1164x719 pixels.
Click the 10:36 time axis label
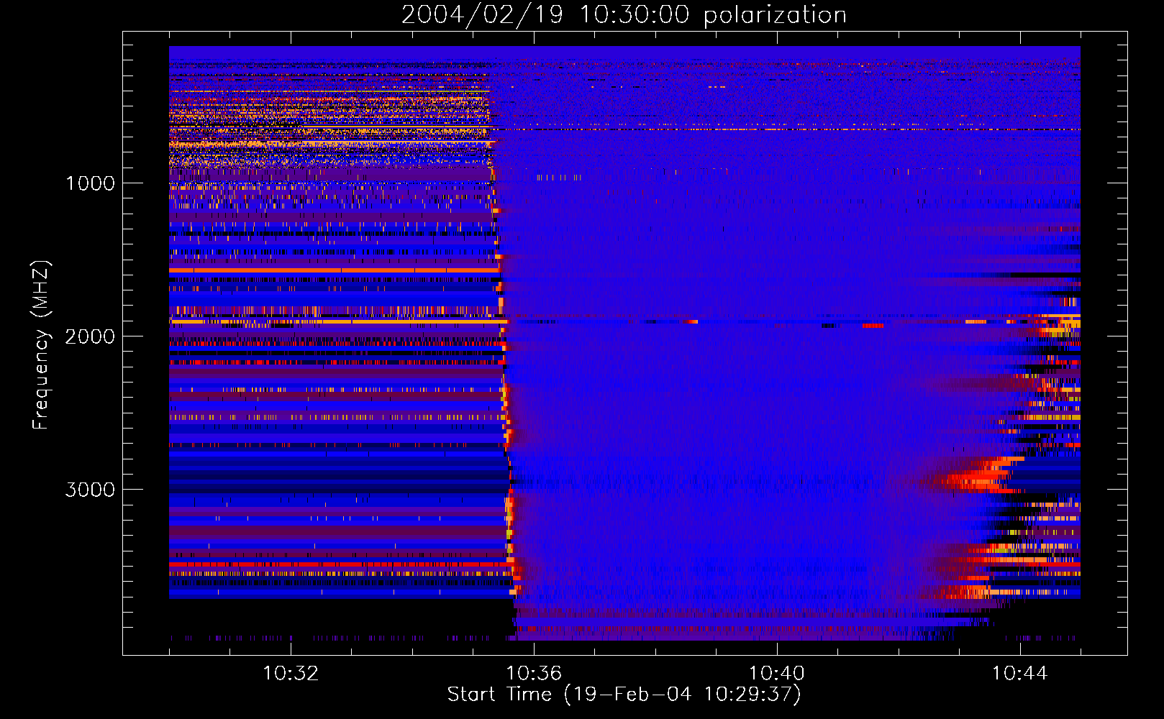pos(534,674)
